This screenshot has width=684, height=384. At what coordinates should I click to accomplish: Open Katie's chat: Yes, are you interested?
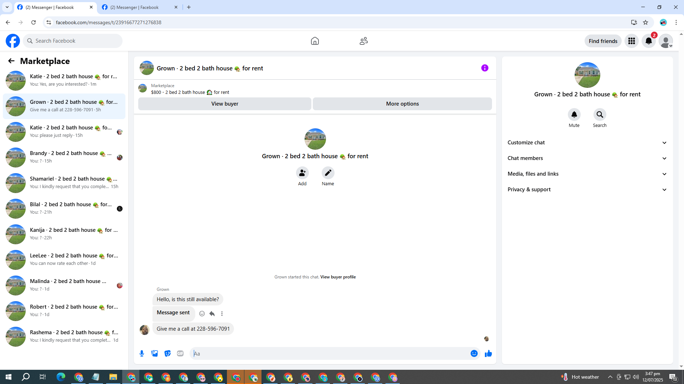pos(64,80)
